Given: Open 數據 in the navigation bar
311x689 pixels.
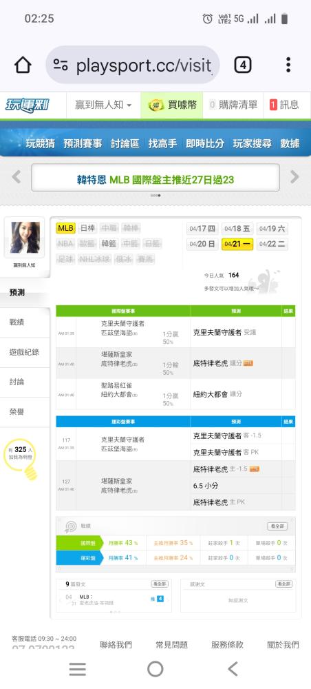Looking at the screenshot, I should (290, 144).
